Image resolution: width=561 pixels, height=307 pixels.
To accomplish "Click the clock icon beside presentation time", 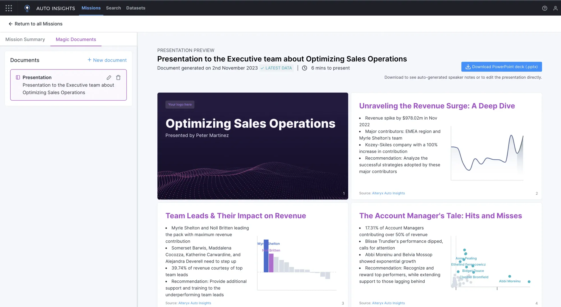I will 304,68.
